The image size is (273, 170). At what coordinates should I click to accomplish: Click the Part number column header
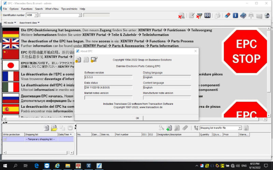click(128, 134)
